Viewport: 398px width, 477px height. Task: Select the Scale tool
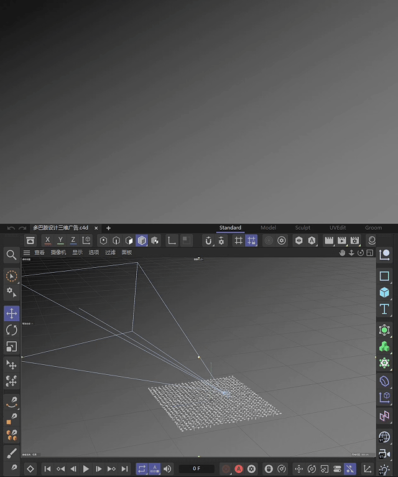[12, 346]
